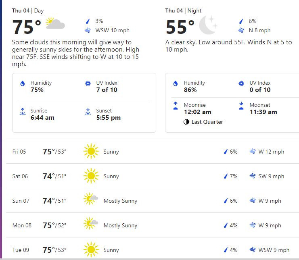Click the UV Index sun icon for daytime
The width and height of the screenshot is (299, 260).
click(88, 83)
